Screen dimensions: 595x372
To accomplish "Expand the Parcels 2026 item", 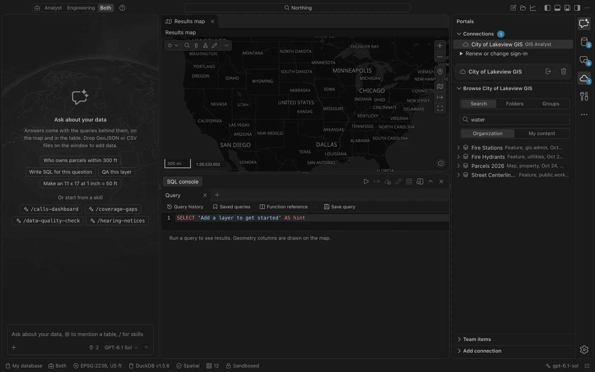I will pyautogui.click(x=459, y=166).
